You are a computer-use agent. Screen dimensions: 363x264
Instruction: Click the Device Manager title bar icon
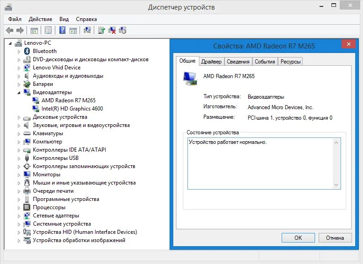(x=8, y=7)
